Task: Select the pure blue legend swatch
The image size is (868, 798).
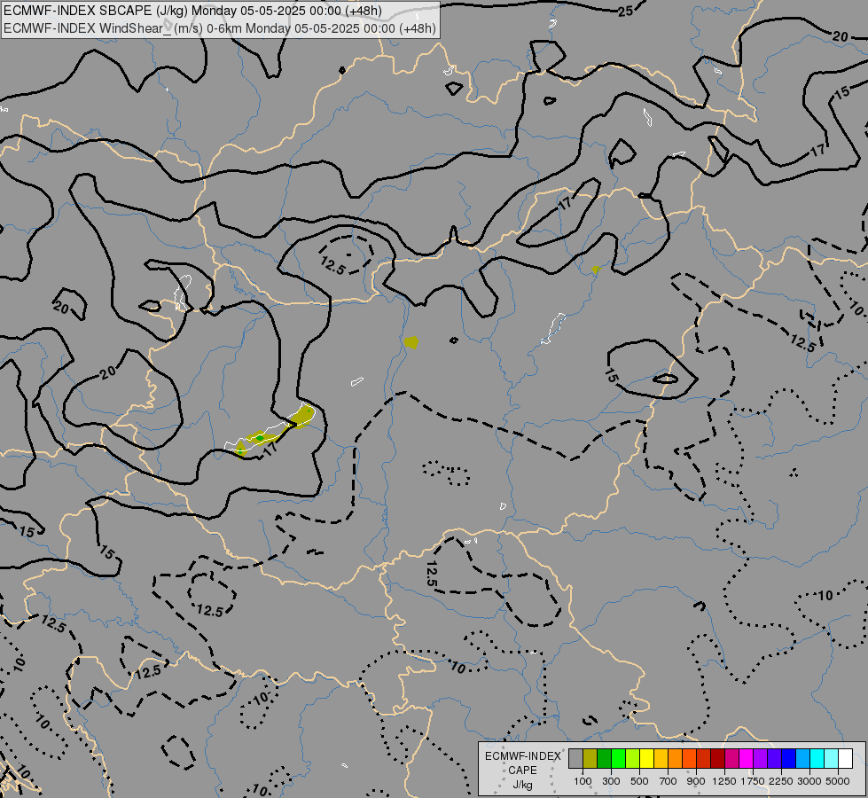Action: point(788,758)
